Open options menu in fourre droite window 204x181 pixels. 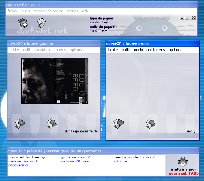[175, 50]
